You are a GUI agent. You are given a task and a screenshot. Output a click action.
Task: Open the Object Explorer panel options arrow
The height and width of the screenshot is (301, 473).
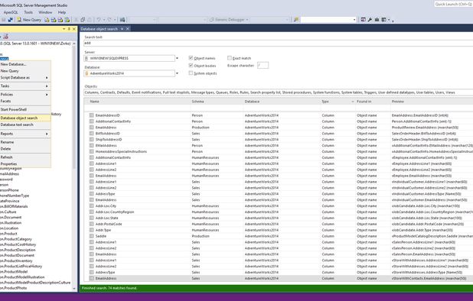click(x=64, y=29)
